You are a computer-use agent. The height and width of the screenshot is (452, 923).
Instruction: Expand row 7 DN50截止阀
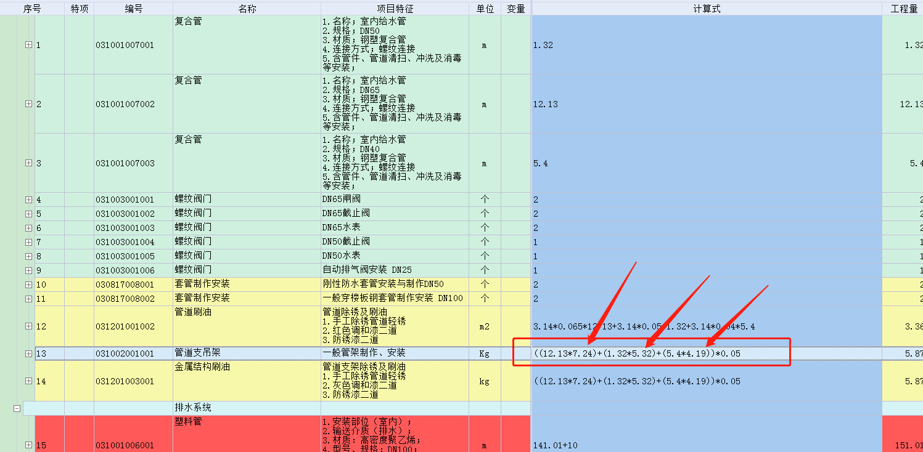point(28,242)
